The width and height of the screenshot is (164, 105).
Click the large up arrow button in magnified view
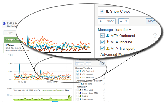coord(121,21)
